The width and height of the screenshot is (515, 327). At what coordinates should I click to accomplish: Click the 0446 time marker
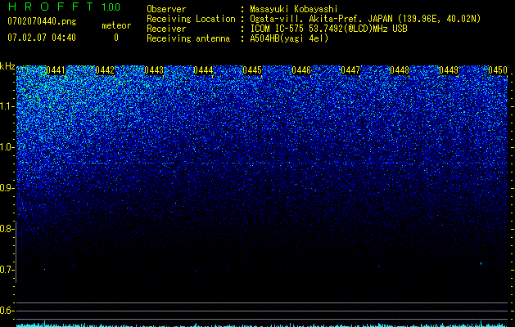click(x=301, y=70)
